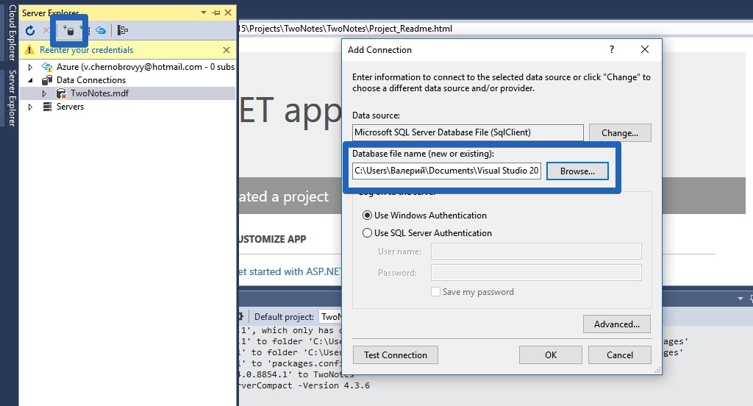753x406 pixels.
Task: Collapse the Data Connections node
Action: [30, 80]
